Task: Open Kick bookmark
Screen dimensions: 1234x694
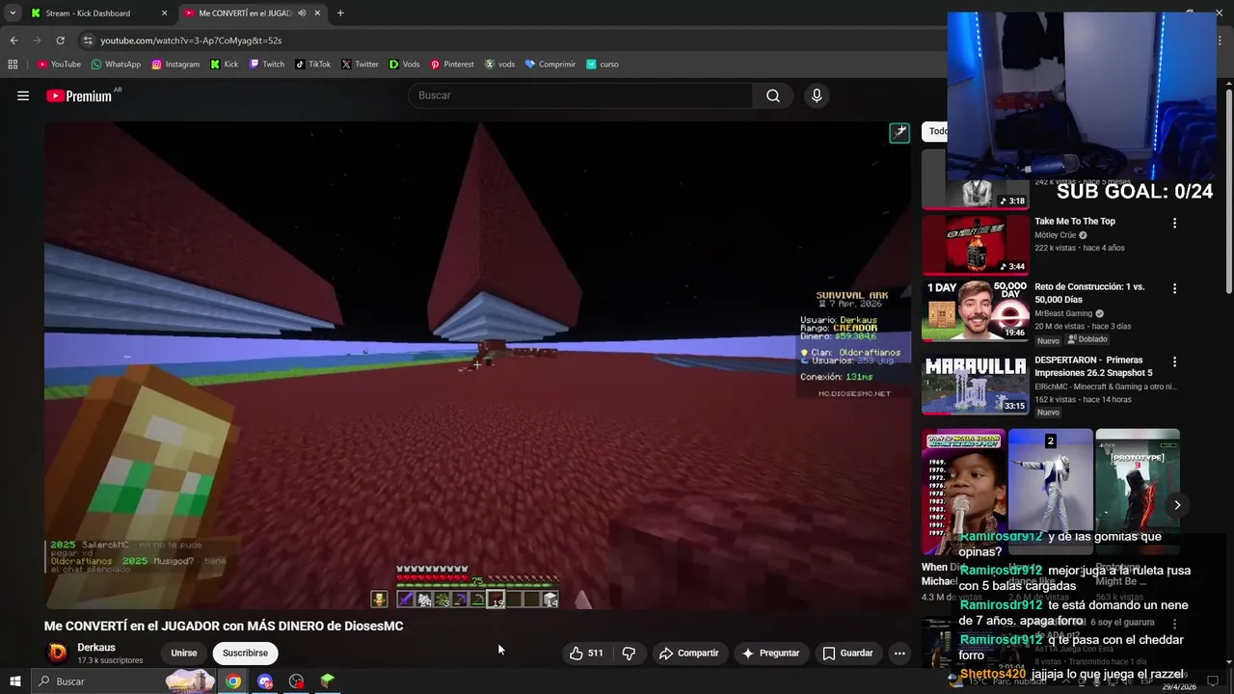Action: (225, 65)
